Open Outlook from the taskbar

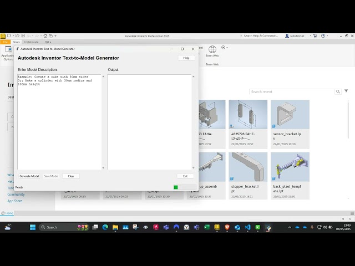pyautogui.click(x=237, y=227)
